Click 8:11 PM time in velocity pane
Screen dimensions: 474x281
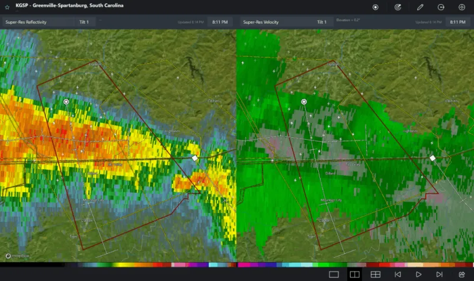pos(457,22)
